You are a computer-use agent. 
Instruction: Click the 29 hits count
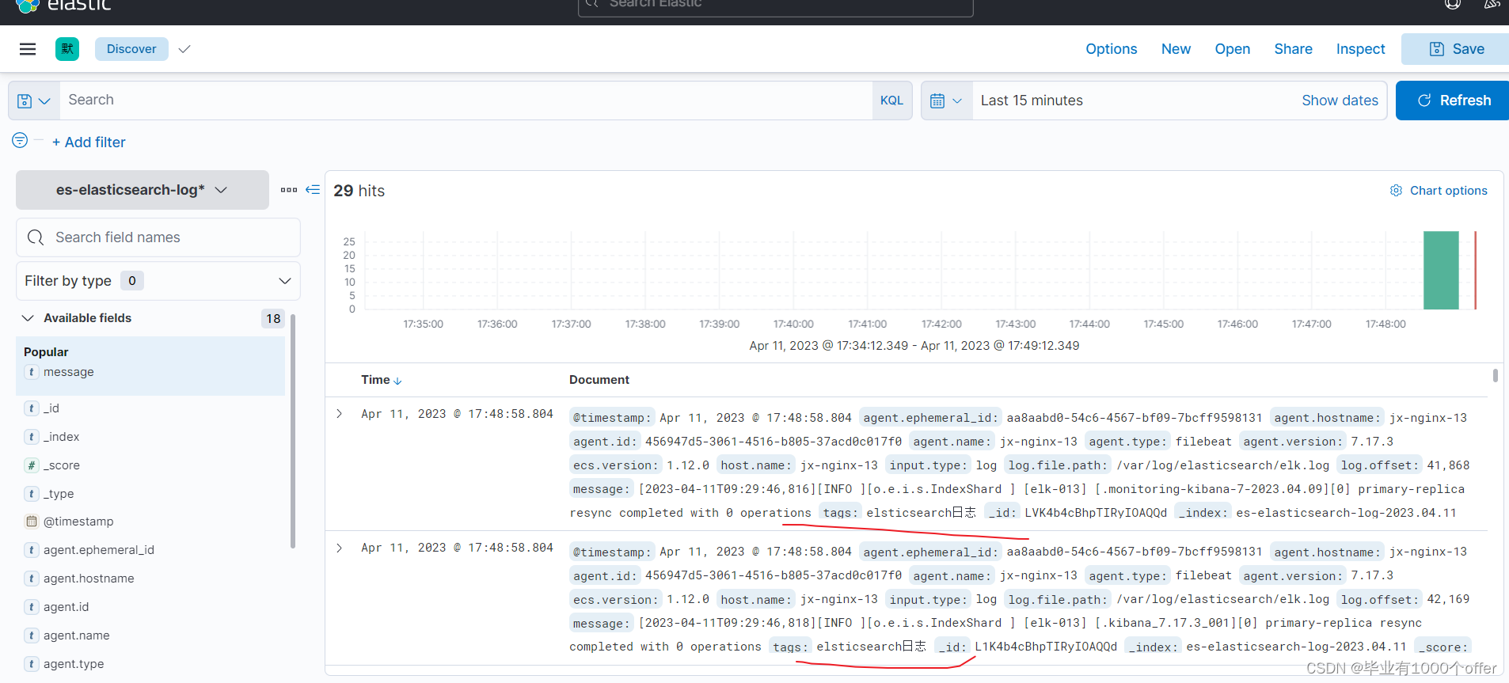(359, 191)
